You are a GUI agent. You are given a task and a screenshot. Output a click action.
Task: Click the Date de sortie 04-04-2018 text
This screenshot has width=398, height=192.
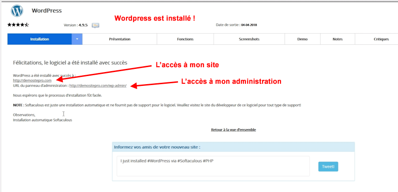pos(237,25)
